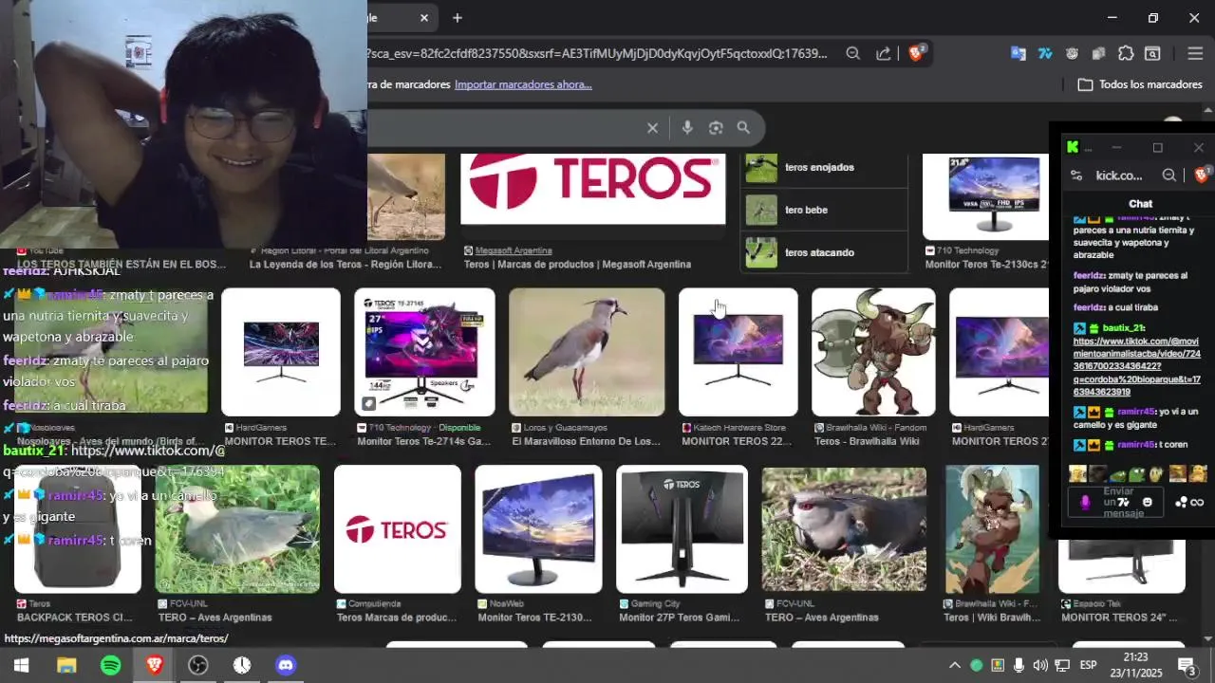Open the NoaWeb Monitor Teros TE-2130 image
The image size is (1215, 683).
coord(538,529)
